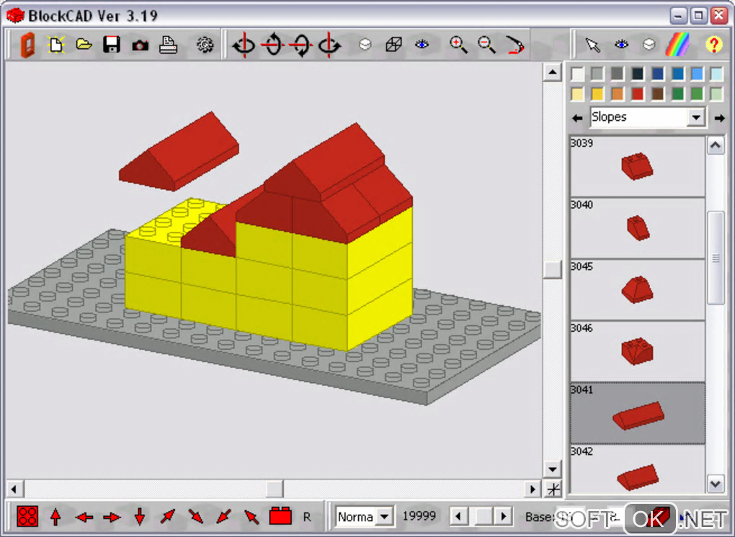Toggle stud display icon next to wireframe cube

click(x=365, y=45)
